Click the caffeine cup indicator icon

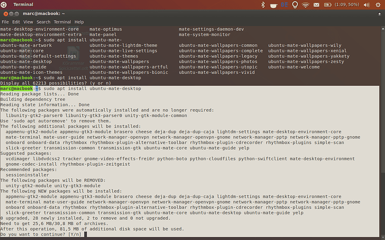273,5
